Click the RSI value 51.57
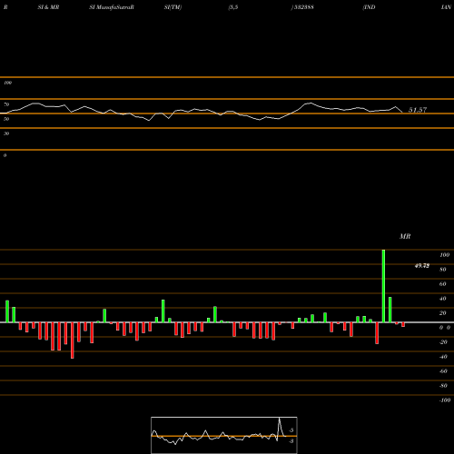 click(418, 110)
